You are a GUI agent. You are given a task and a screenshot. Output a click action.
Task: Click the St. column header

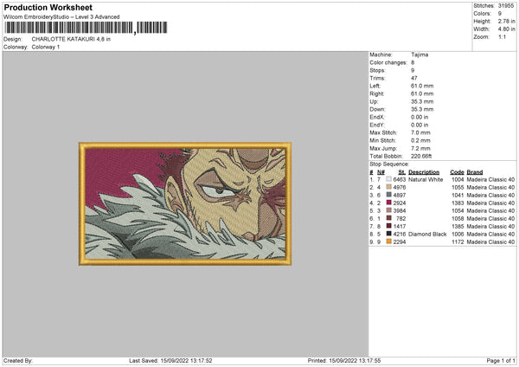coord(402,172)
